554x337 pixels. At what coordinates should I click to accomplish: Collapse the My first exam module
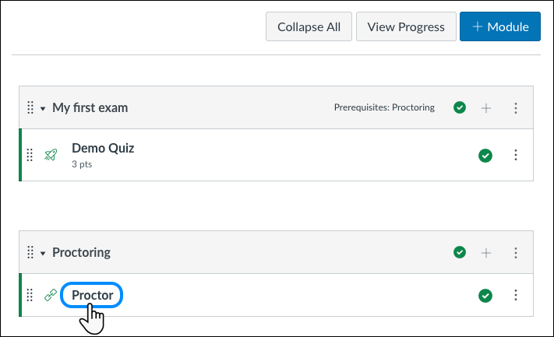click(43, 108)
